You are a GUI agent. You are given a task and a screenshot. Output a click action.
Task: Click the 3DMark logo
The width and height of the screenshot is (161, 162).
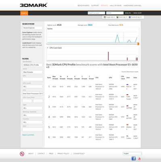(x=33, y=5)
